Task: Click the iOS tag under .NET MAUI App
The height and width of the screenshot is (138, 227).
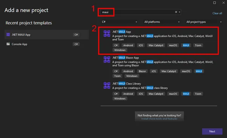Action: pos(141,45)
